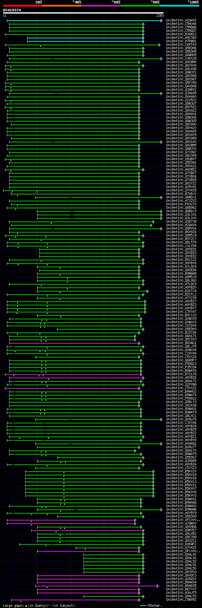Open hit UniRef100_A9CSN3
Image resolution: width=202 pixels, height=608 pixels.
(181, 38)
